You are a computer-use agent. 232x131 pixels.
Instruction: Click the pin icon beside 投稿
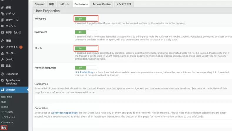2,7
